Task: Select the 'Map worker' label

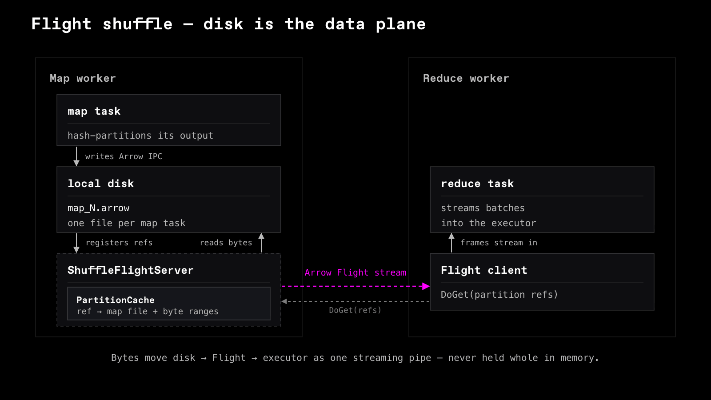Action: 83,78
